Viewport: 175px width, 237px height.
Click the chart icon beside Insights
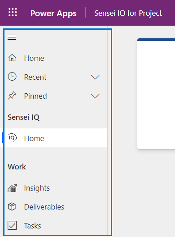[x=12, y=188]
